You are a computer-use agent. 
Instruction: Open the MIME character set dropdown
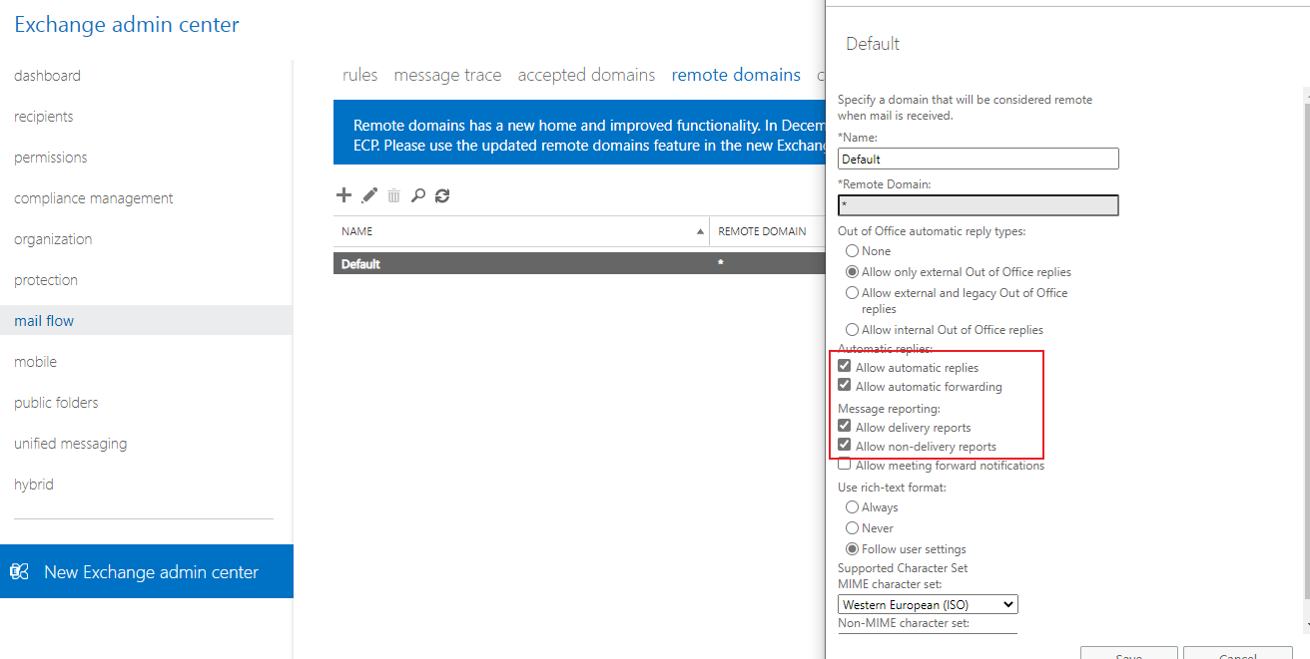[x=927, y=603]
